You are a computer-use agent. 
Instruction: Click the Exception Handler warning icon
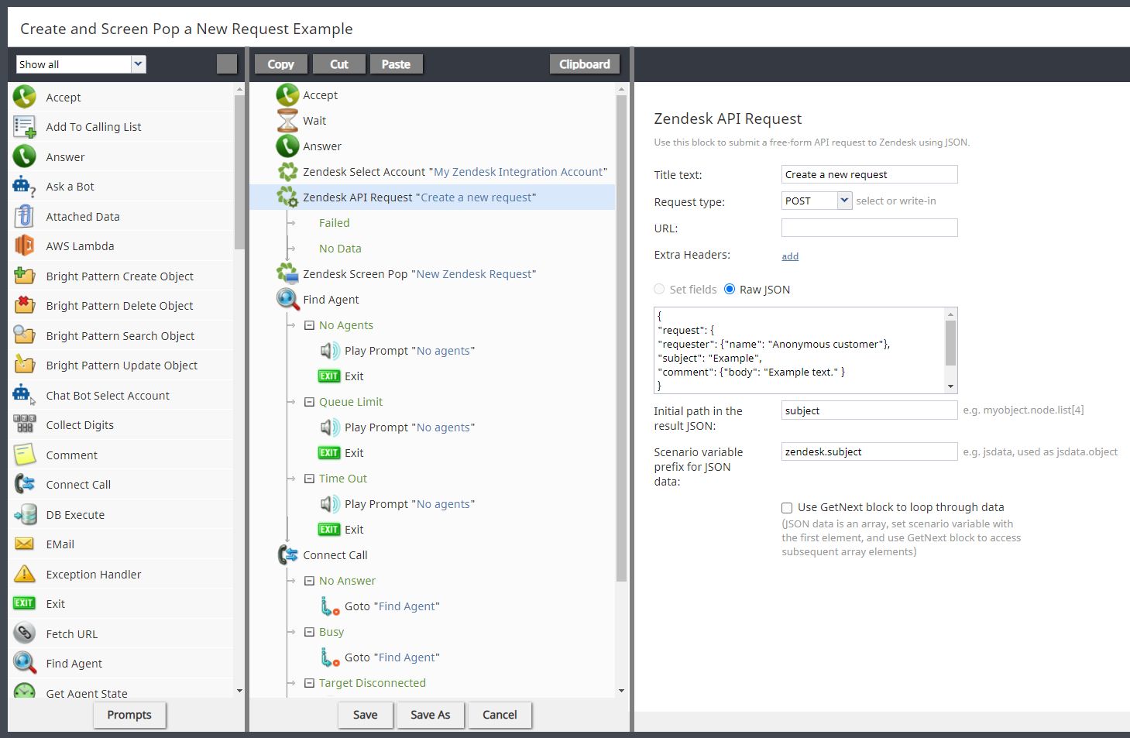(x=24, y=575)
